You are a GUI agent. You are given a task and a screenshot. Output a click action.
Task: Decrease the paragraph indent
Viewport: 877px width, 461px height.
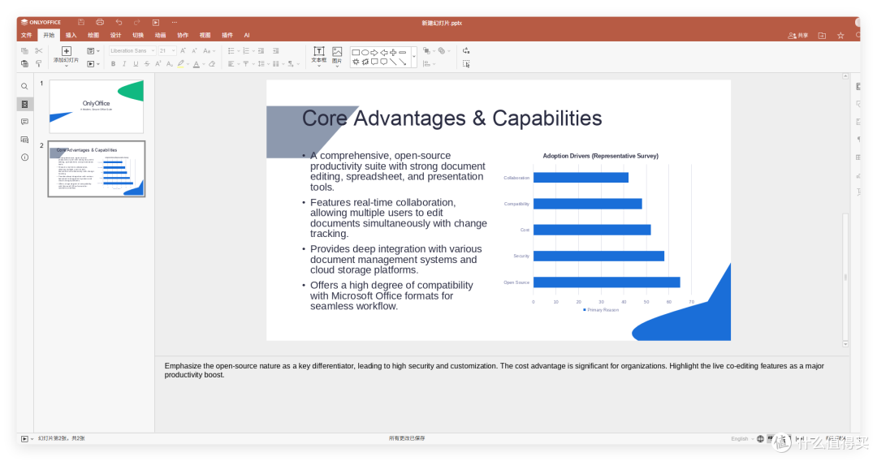coord(261,51)
